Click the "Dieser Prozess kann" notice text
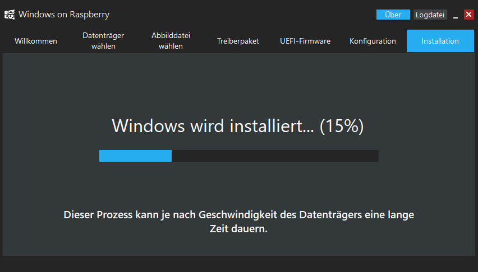The image size is (478, 272). point(98,215)
